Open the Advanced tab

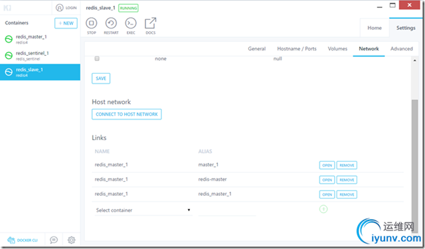point(401,48)
